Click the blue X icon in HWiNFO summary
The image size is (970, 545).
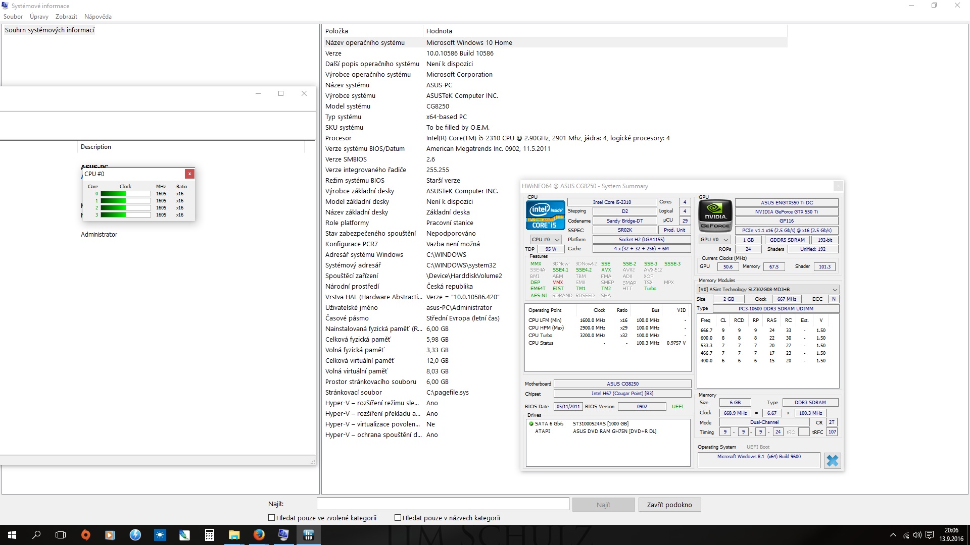click(832, 460)
